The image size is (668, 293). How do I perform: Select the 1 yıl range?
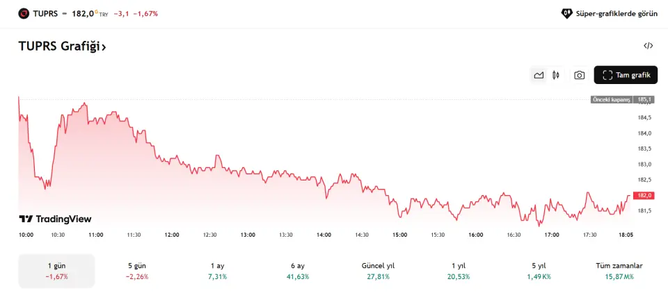click(x=458, y=271)
